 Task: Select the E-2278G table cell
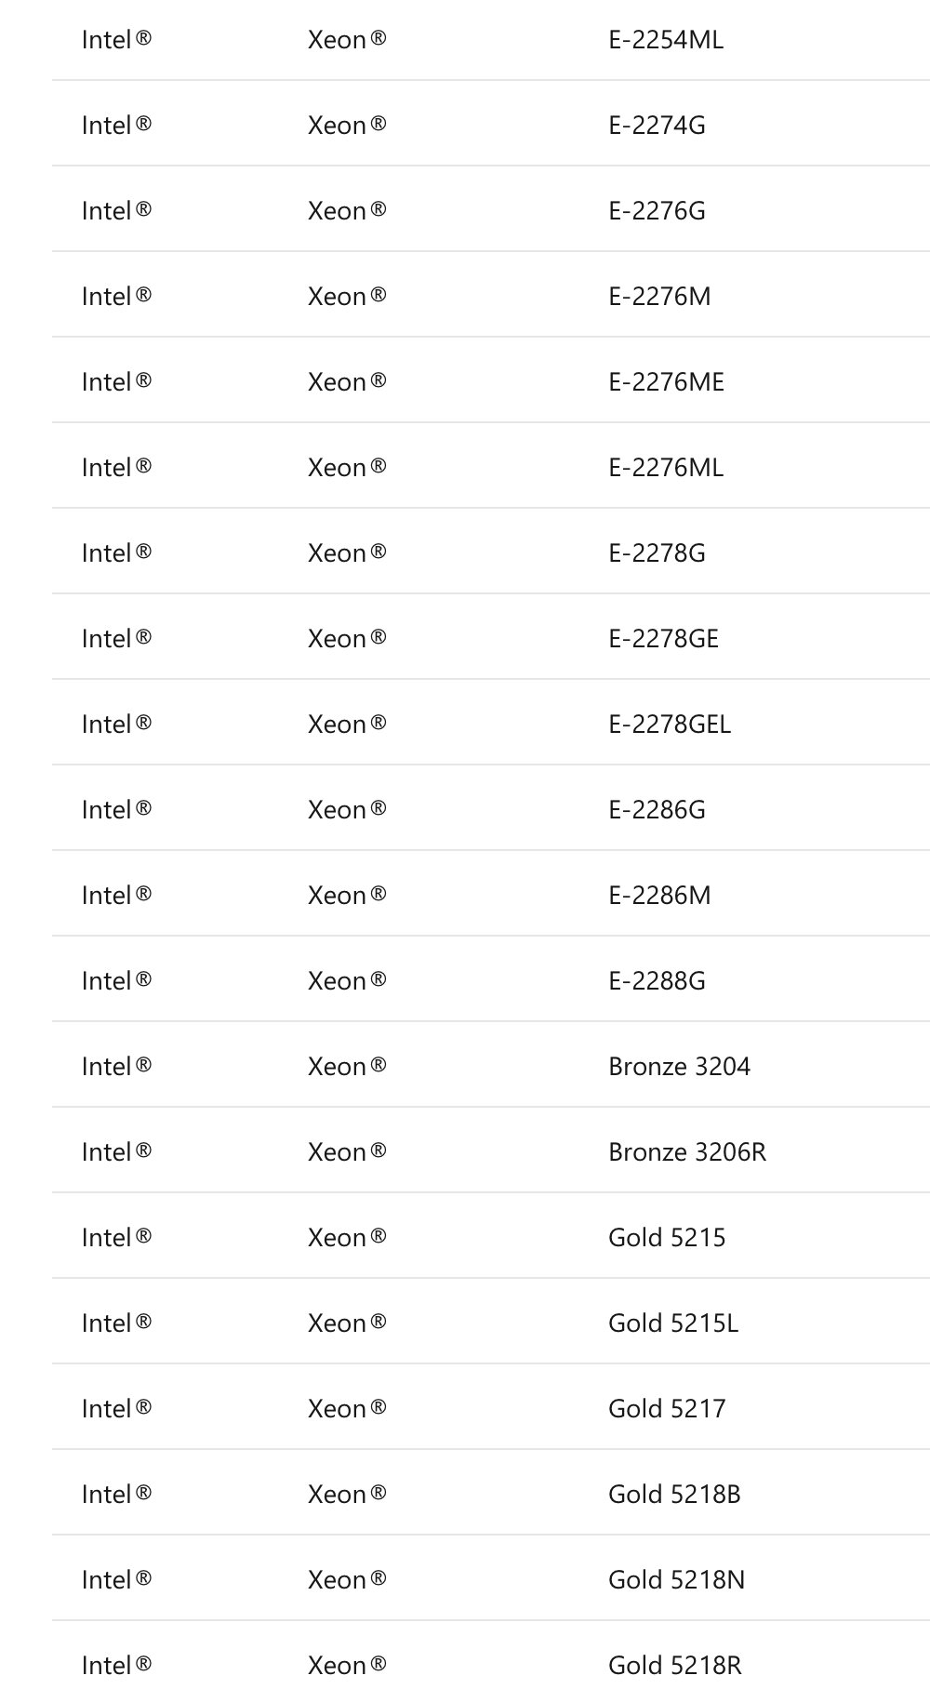pyautogui.click(x=657, y=553)
